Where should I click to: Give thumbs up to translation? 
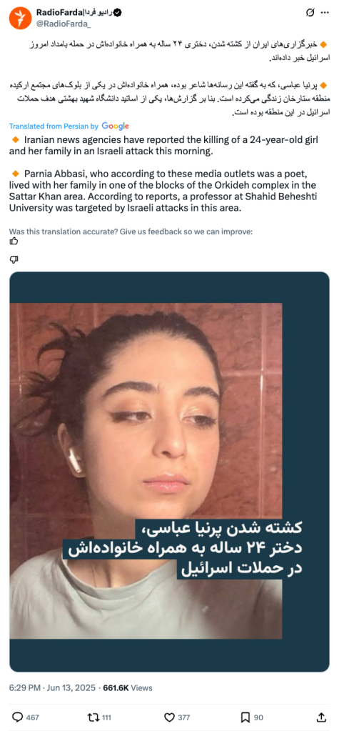(x=14, y=241)
